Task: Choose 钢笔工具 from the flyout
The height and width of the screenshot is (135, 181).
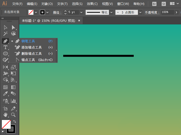Action: (32, 41)
